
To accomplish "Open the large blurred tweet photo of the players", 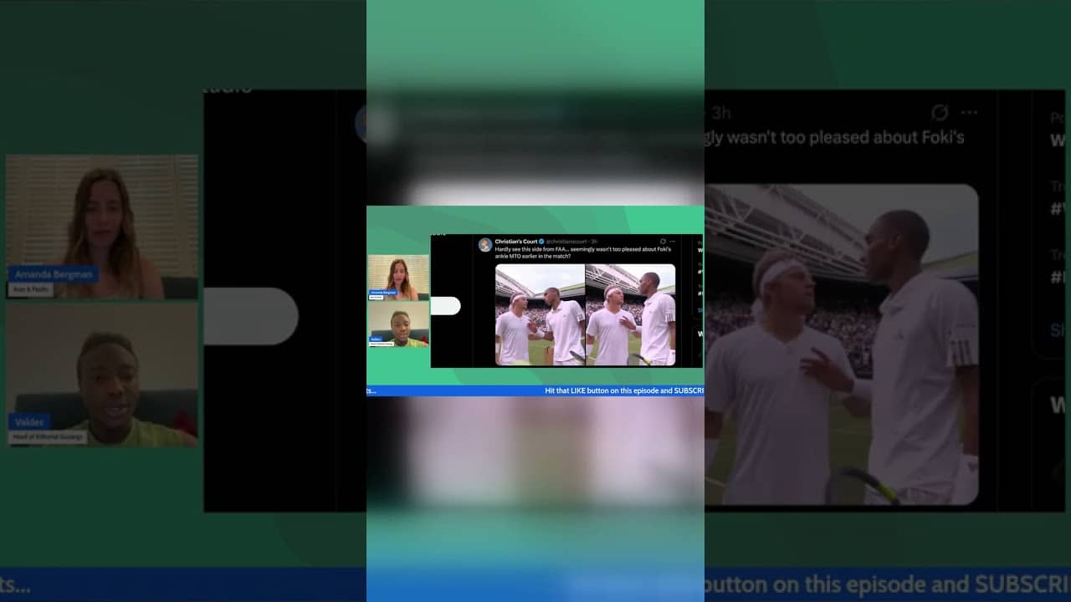I will (841, 344).
